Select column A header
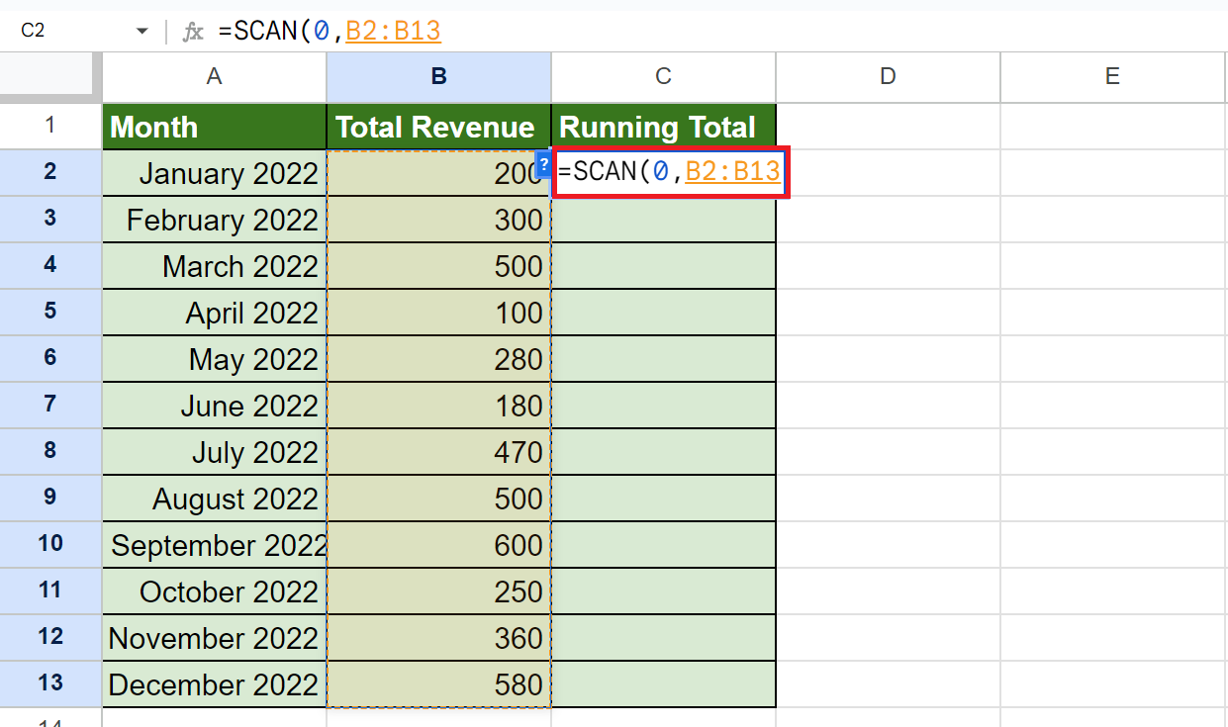Viewport: 1228px width, 727px height. (x=214, y=77)
